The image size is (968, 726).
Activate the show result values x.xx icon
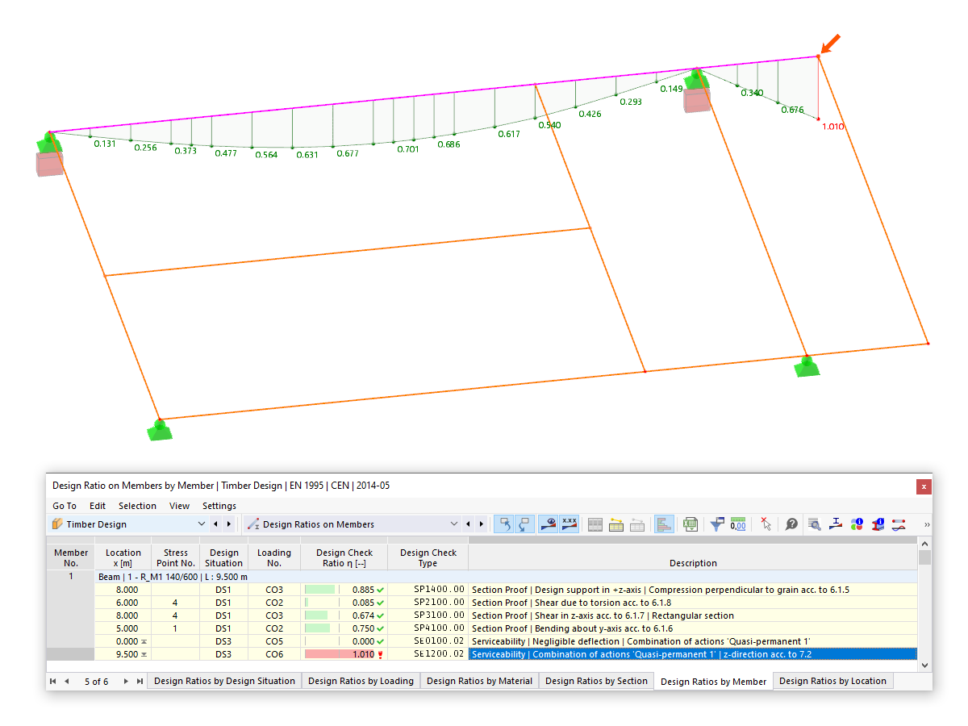click(x=570, y=524)
